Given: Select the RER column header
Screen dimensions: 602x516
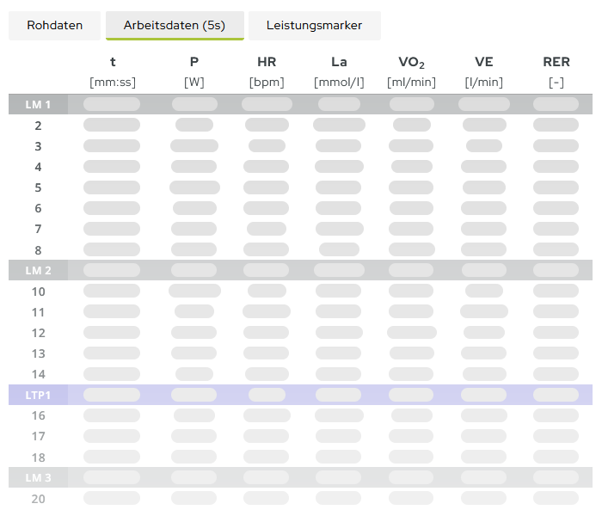Looking at the screenshot, I should pos(556,71).
